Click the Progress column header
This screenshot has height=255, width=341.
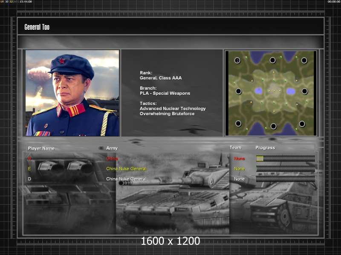265,147
